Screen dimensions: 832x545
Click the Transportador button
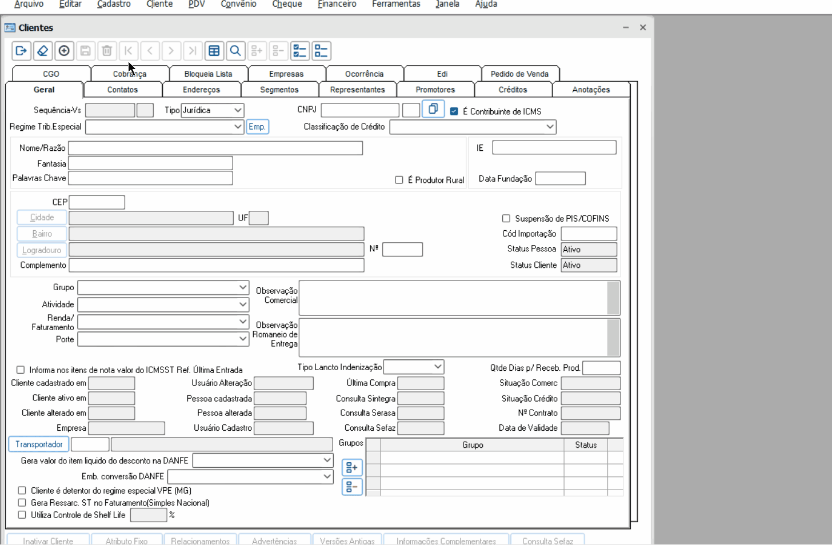pos(39,444)
